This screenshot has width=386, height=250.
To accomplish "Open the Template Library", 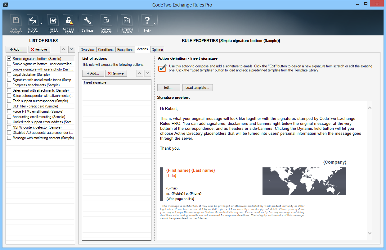I will pos(127,24).
